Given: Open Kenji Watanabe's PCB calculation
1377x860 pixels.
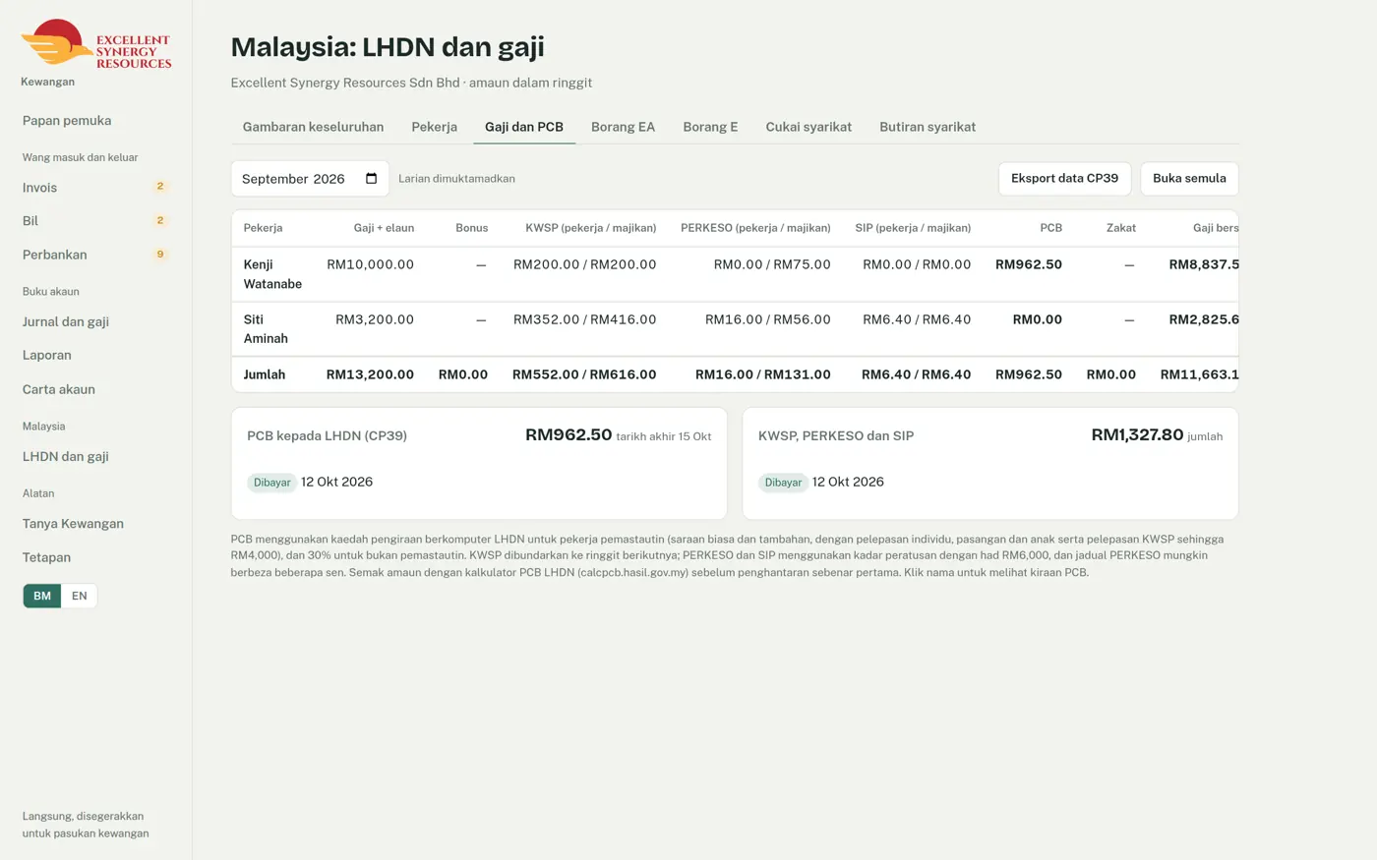Looking at the screenshot, I should click(x=272, y=274).
